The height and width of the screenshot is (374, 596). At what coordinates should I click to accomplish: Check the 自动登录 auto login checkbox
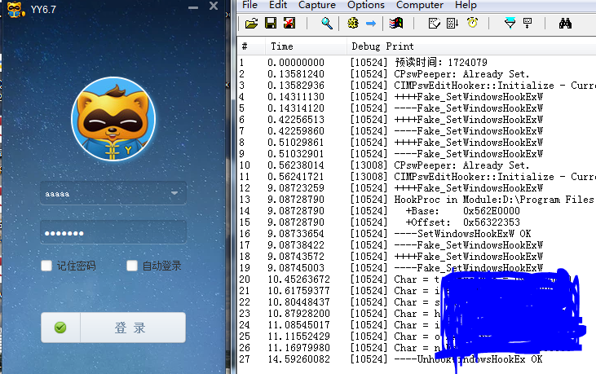pyautogui.click(x=132, y=266)
